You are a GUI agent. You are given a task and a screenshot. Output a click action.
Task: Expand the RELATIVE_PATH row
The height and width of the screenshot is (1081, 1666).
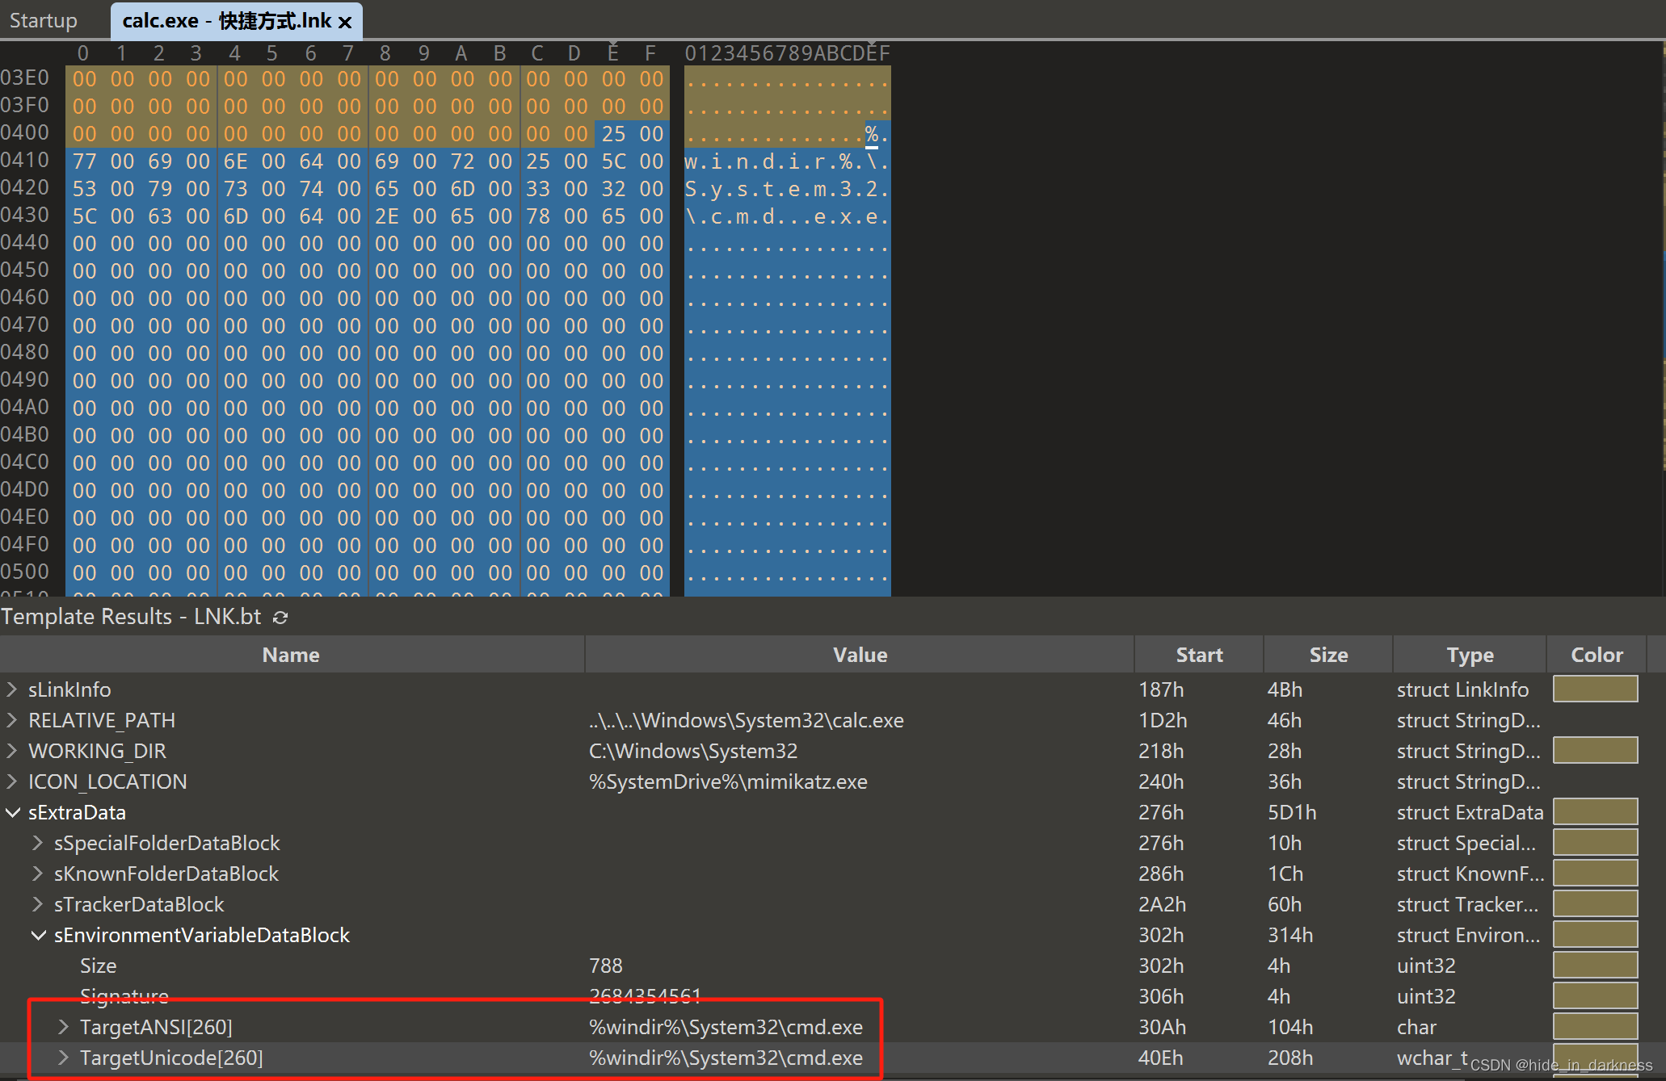coord(12,720)
